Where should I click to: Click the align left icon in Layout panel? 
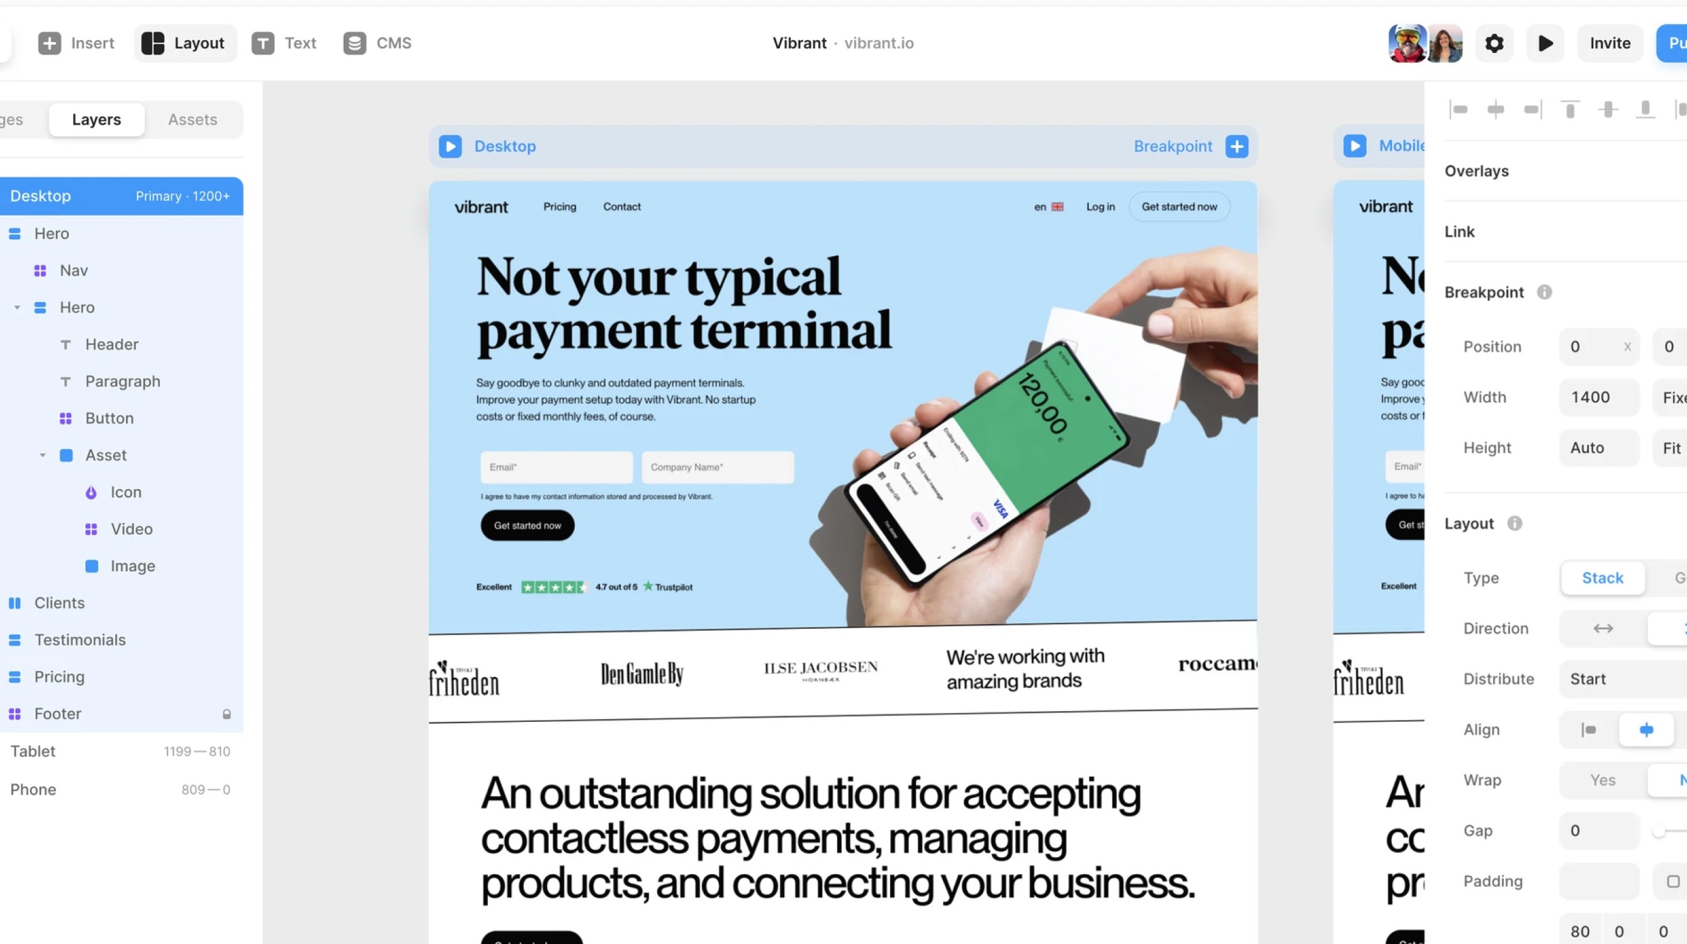[x=1589, y=730]
